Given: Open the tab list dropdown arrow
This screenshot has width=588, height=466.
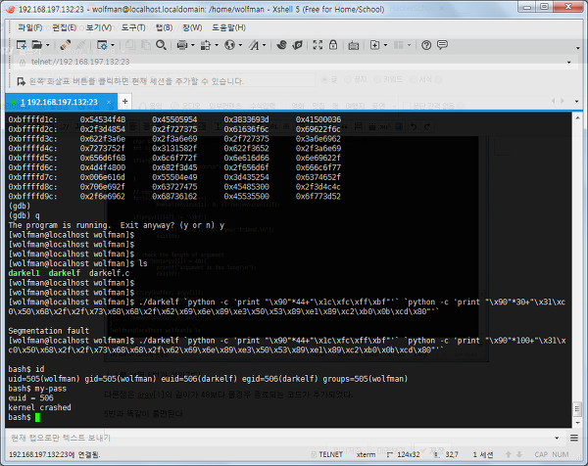Looking at the screenshot, I should (x=577, y=101).
